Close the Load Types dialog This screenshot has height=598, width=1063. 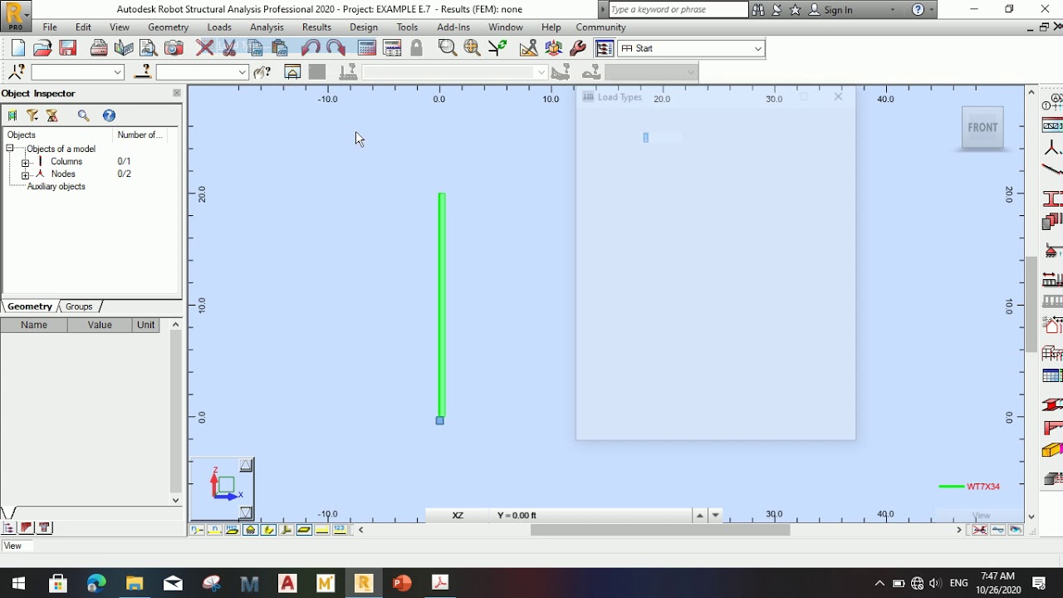pyautogui.click(x=838, y=96)
